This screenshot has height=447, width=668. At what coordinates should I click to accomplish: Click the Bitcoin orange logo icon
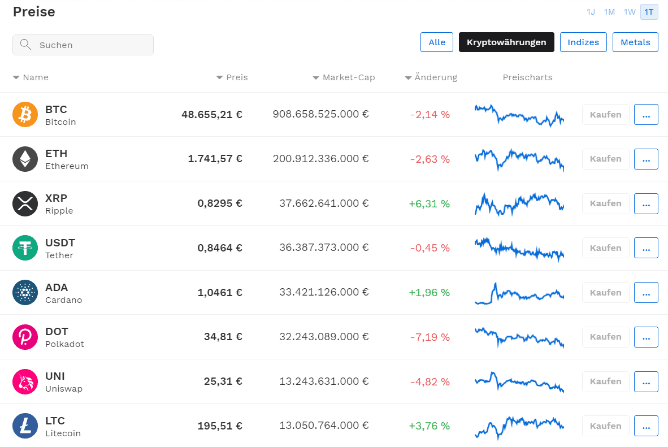[25, 115]
